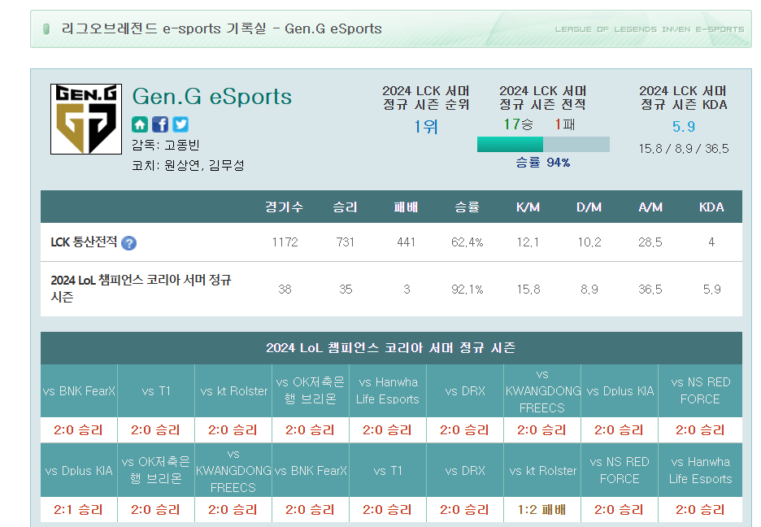
Task: Select the 1위 season ranking value
Action: pyautogui.click(x=426, y=127)
